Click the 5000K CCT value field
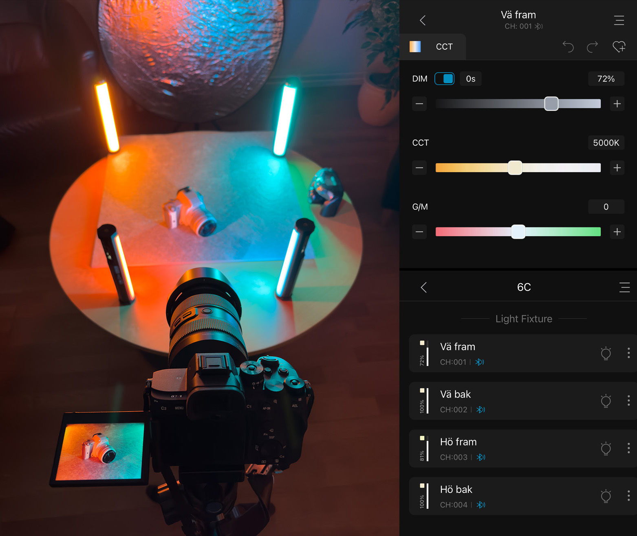Image resolution: width=637 pixels, height=536 pixels. pyautogui.click(x=606, y=143)
